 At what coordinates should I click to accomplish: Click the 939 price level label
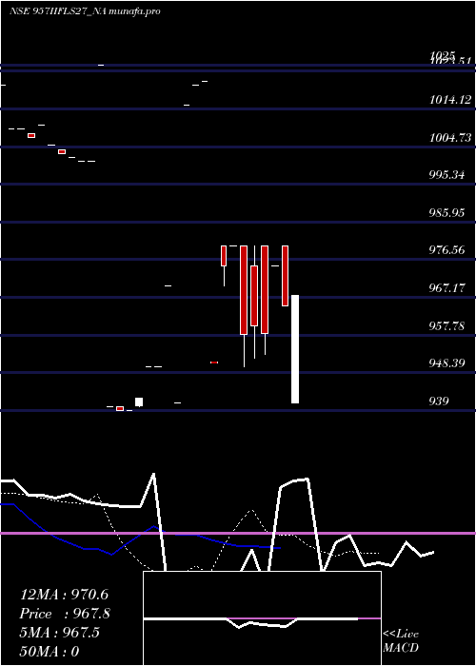click(439, 401)
